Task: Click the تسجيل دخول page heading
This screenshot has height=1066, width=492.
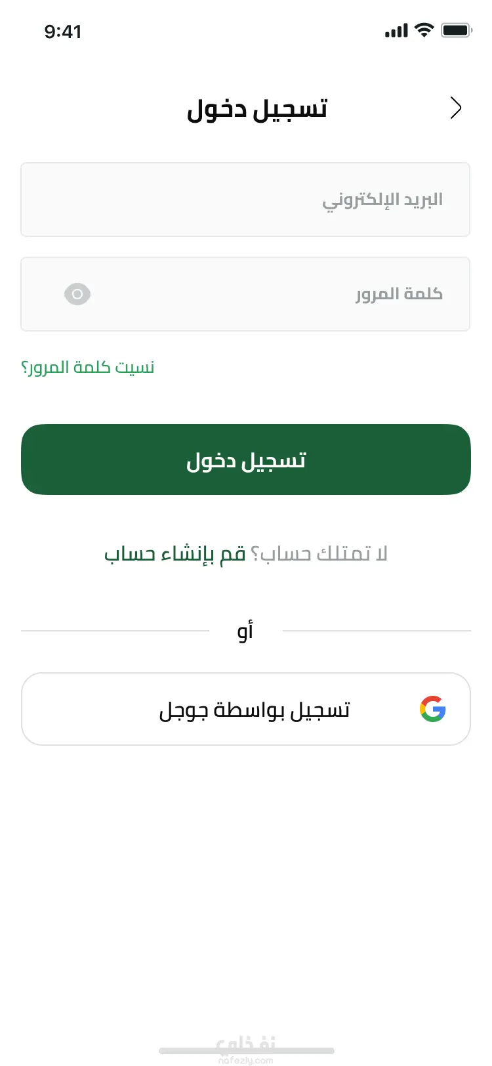Action: (x=256, y=109)
